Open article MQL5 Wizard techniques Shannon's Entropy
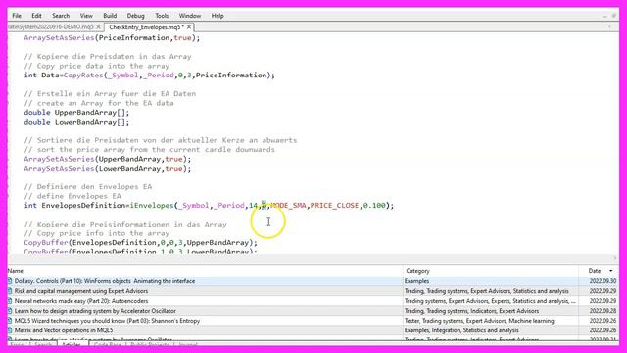The image size is (627, 353). (107, 321)
